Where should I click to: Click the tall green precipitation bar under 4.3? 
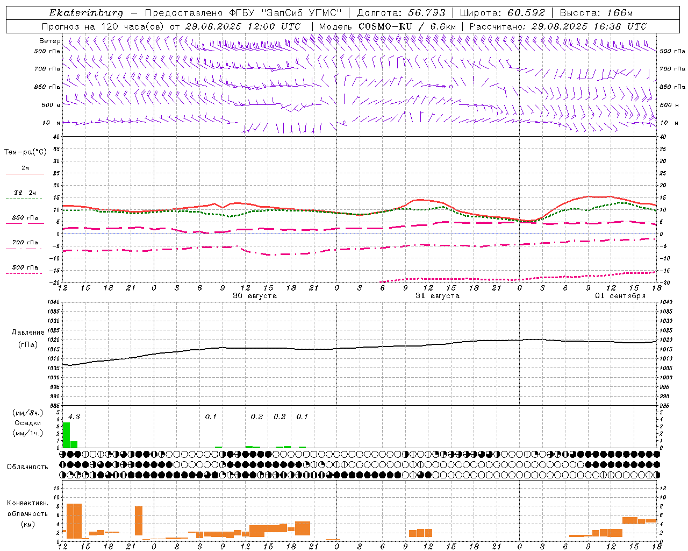click(x=67, y=435)
